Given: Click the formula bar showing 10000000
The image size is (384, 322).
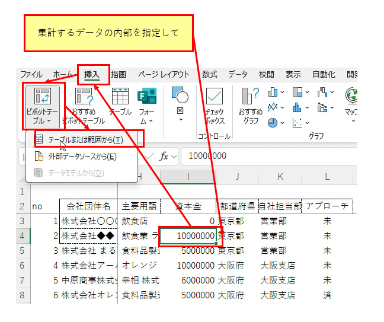Looking at the screenshot, I should point(267,156).
